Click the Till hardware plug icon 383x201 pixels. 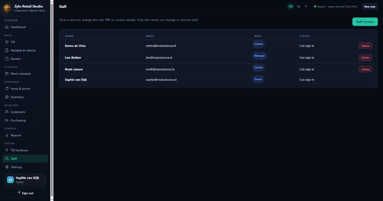point(7,150)
